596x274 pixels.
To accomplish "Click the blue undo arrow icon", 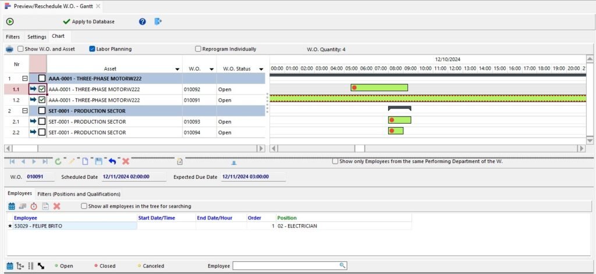I will [x=112, y=161].
